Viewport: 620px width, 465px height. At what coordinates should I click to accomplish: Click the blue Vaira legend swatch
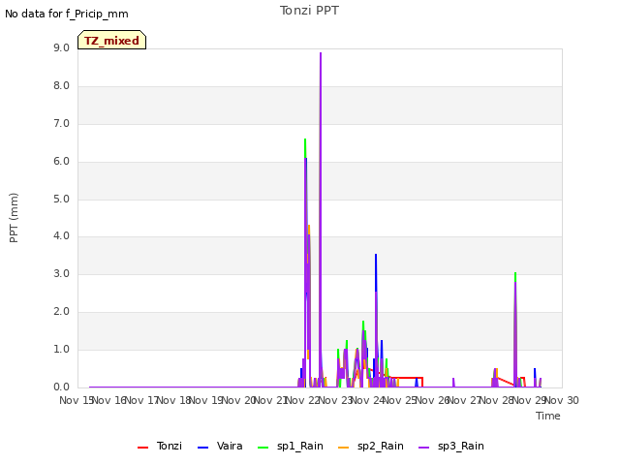(202, 448)
